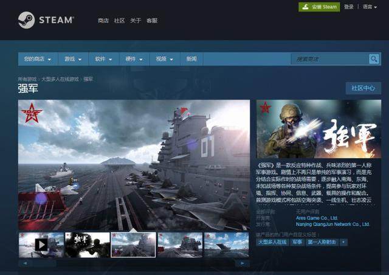Click 大型多人在线游戏 breadcrumb link
The height and width of the screenshot is (275, 389).
click(x=60, y=79)
